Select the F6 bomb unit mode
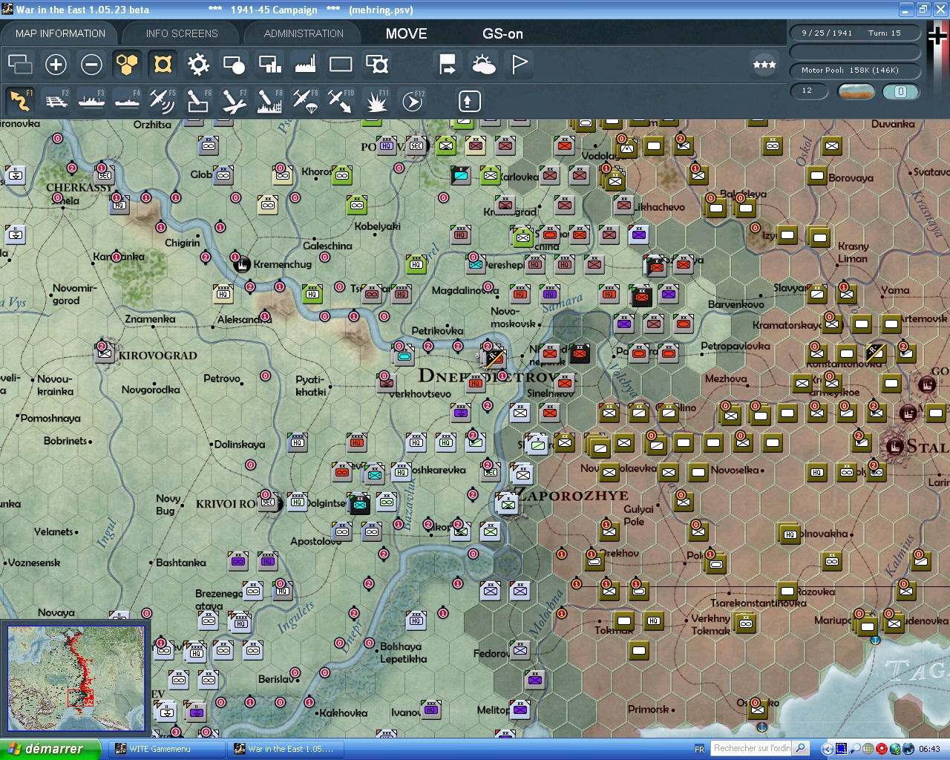The image size is (950, 760). pyautogui.click(x=198, y=101)
